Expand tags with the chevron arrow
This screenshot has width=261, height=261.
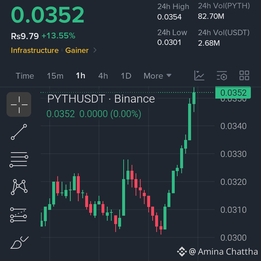(95, 50)
